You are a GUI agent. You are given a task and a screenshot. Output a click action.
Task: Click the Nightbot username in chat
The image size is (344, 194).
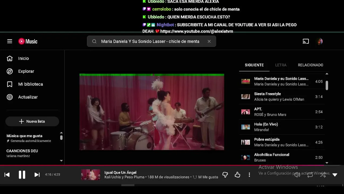[165, 25]
